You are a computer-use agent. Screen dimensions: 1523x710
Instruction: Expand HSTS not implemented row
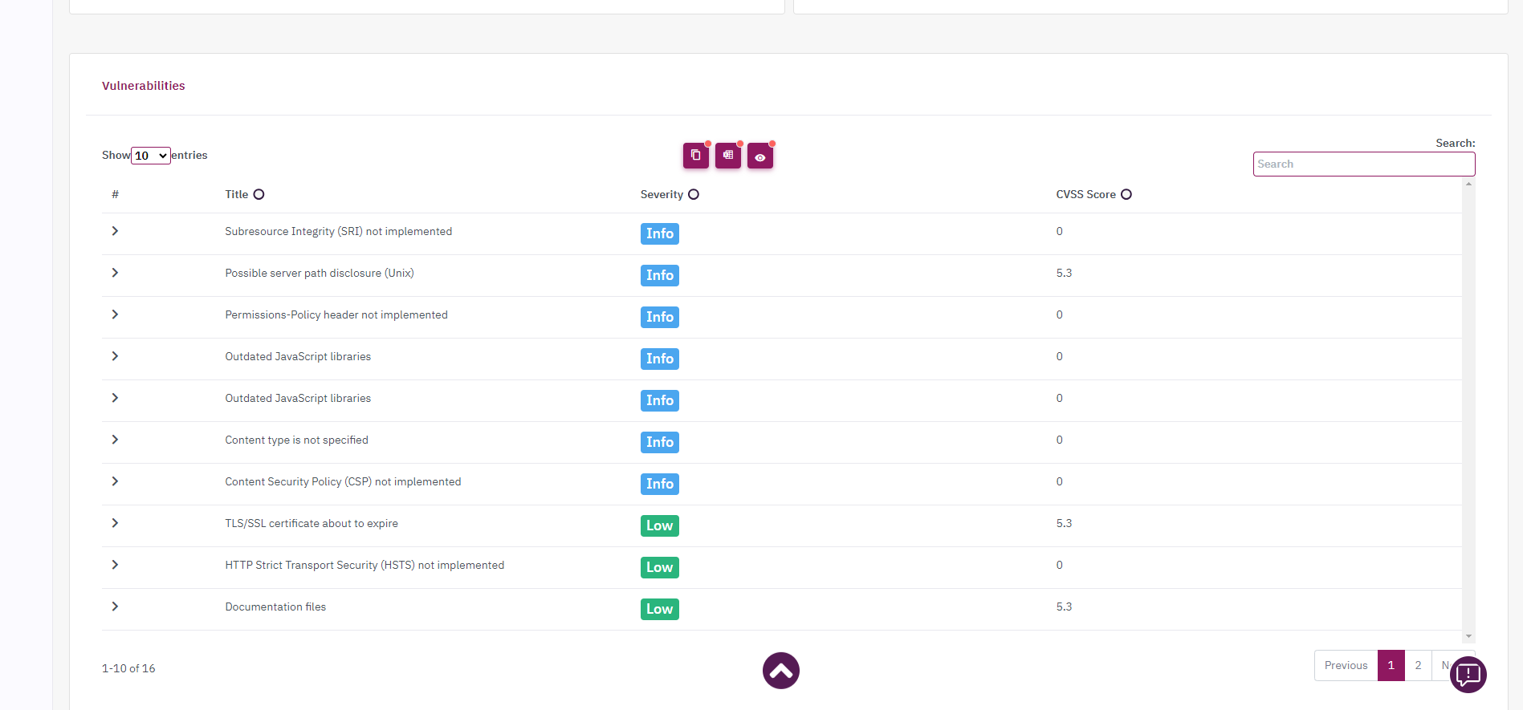115,565
